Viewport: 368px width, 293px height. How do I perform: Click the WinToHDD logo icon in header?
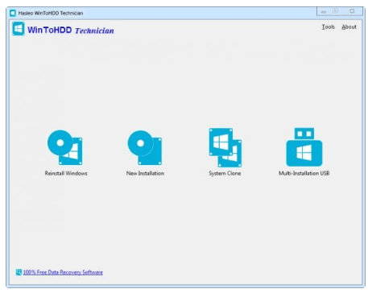19,29
